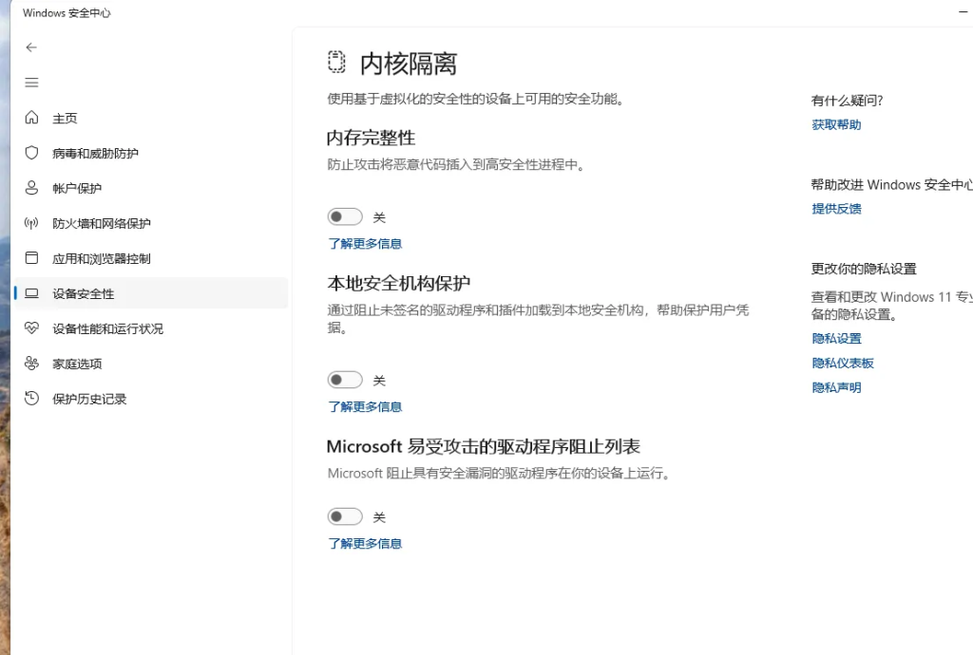This screenshot has width=973, height=655.
Task: 打开隐私仪表板
Action: [x=843, y=363]
